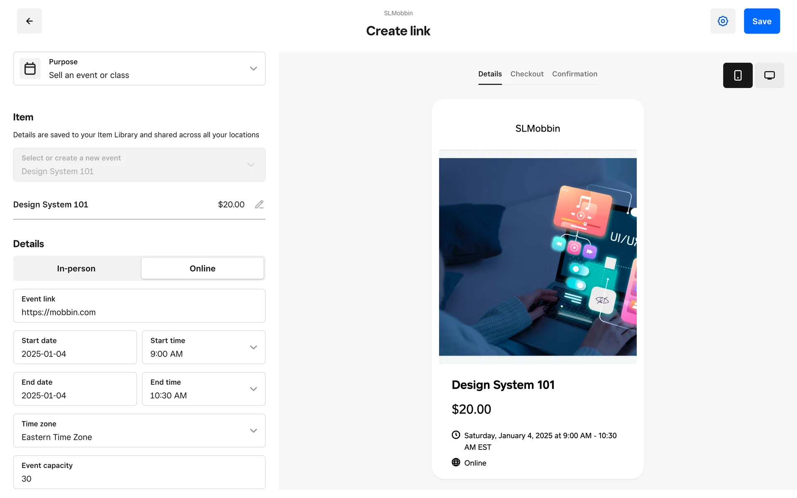Screen dimensions: 797x498
Task: Click the clock icon in preview
Action: (456, 435)
